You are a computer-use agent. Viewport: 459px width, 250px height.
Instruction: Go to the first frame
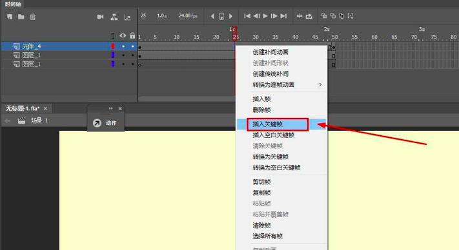(247, 16)
